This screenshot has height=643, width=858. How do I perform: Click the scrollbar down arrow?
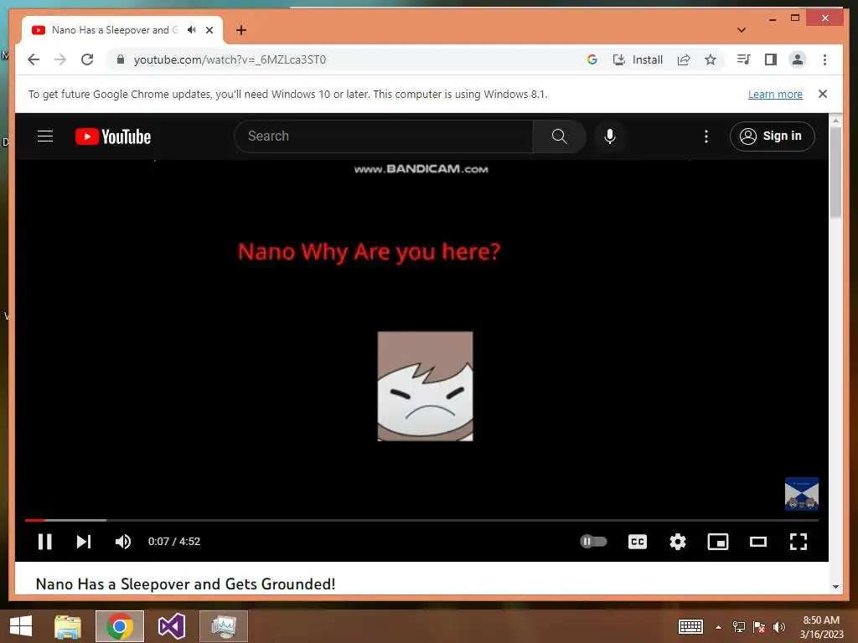(835, 587)
